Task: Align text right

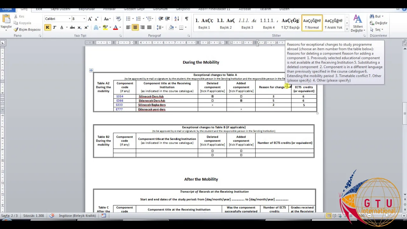Action: [142, 28]
